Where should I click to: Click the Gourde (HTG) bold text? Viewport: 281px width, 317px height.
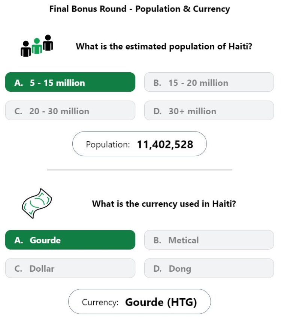(x=161, y=302)
